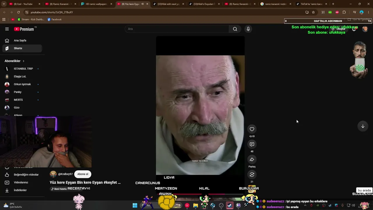
Task: Open the Chrome three-dot menu
Action: (x=369, y=12)
